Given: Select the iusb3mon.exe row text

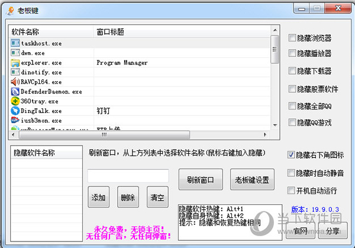Looking at the screenshot, I should click(x=41, y=121).
